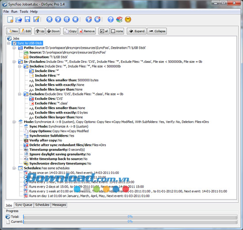Viewport: 243px width, 230px height.
Task: Switch to the Sync Queue tab
Action: 24,205
